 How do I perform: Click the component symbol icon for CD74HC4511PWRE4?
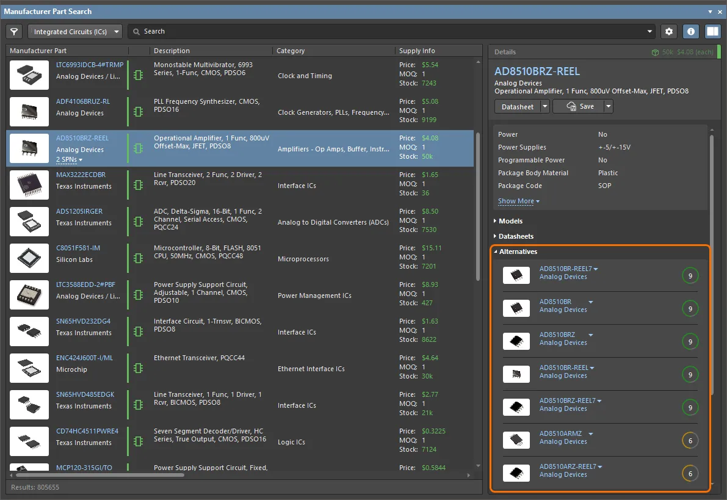click(x=138, y=441)
